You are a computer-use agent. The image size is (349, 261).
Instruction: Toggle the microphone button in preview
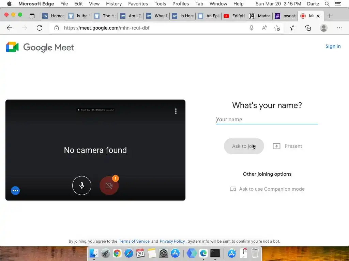click(82, 186)
